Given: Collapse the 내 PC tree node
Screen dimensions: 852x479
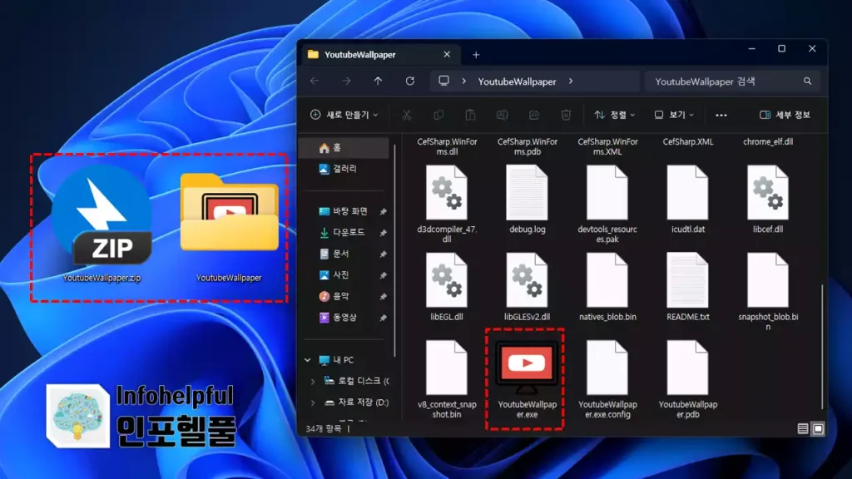Looking at the screenshot, I should click(308, 359).
